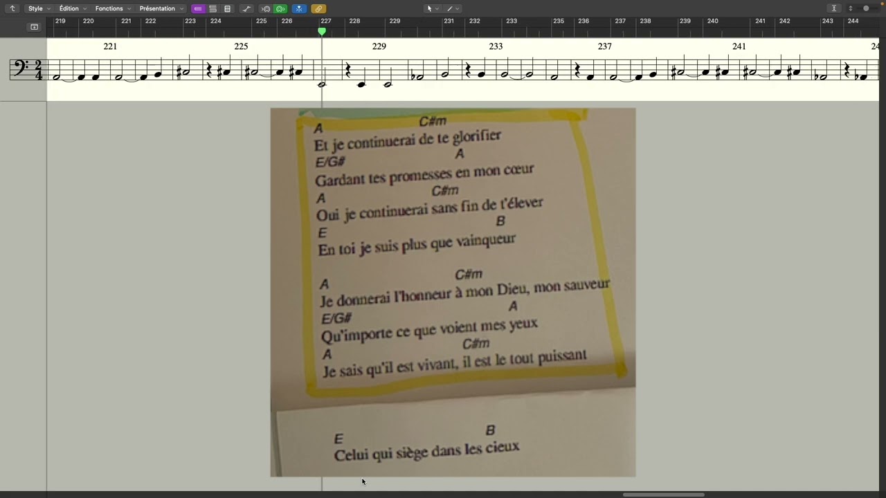This screenshot has width=886, height=498.
Task: Click the display duration bar icon below toolbar
Action: click(x=34, y=27)
